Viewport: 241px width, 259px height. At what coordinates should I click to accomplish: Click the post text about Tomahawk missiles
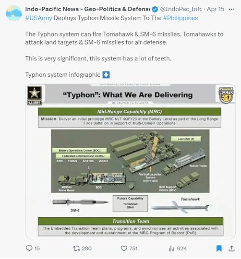coord(124,38)
